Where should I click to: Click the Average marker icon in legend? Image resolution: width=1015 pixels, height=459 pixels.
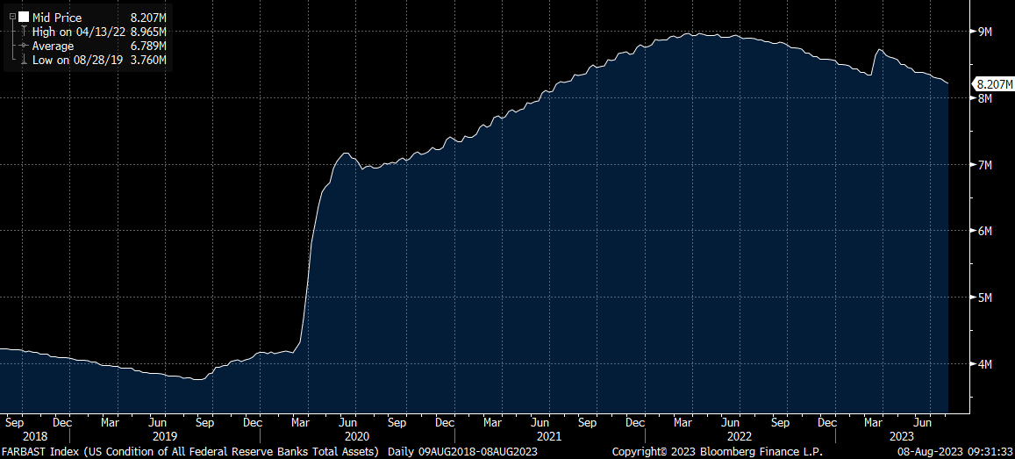23,46
